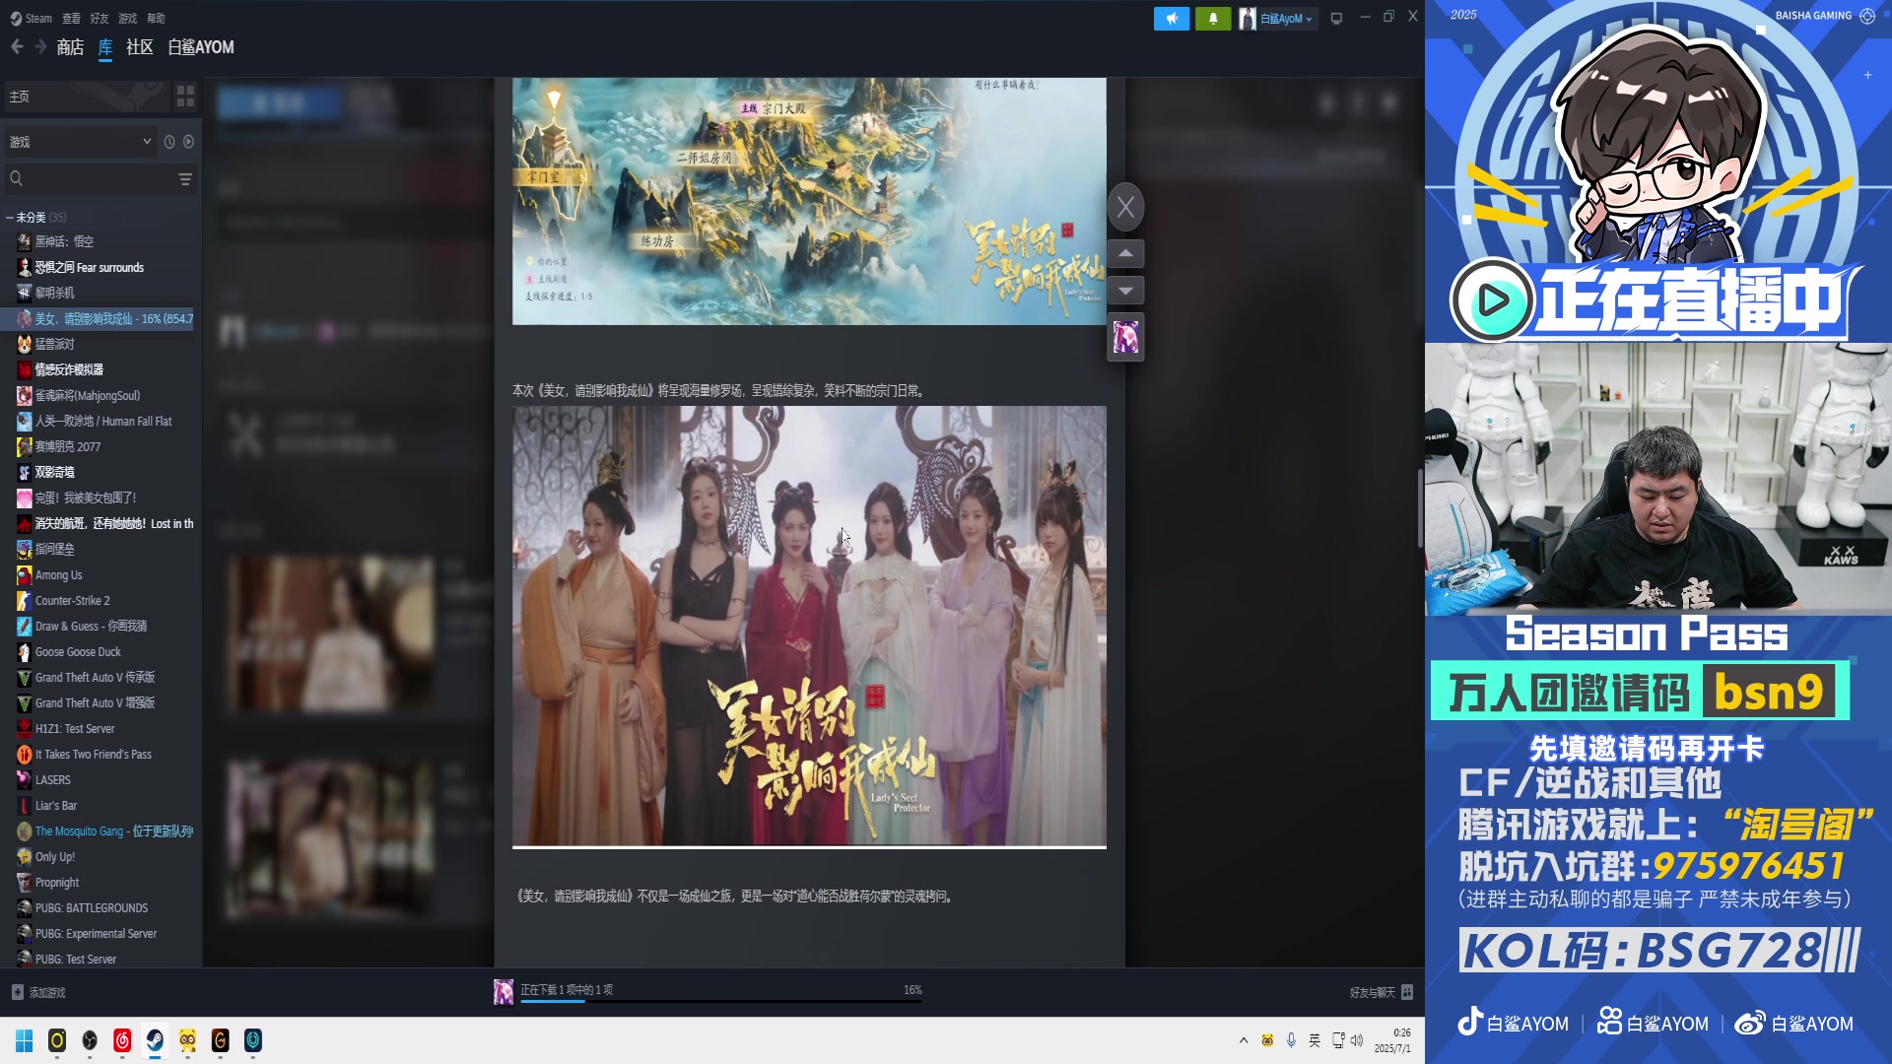The image size is (1892, 1064).
Task: Click the forward navigation arrow
Action: pyautogui.click(x=40, y=46)
